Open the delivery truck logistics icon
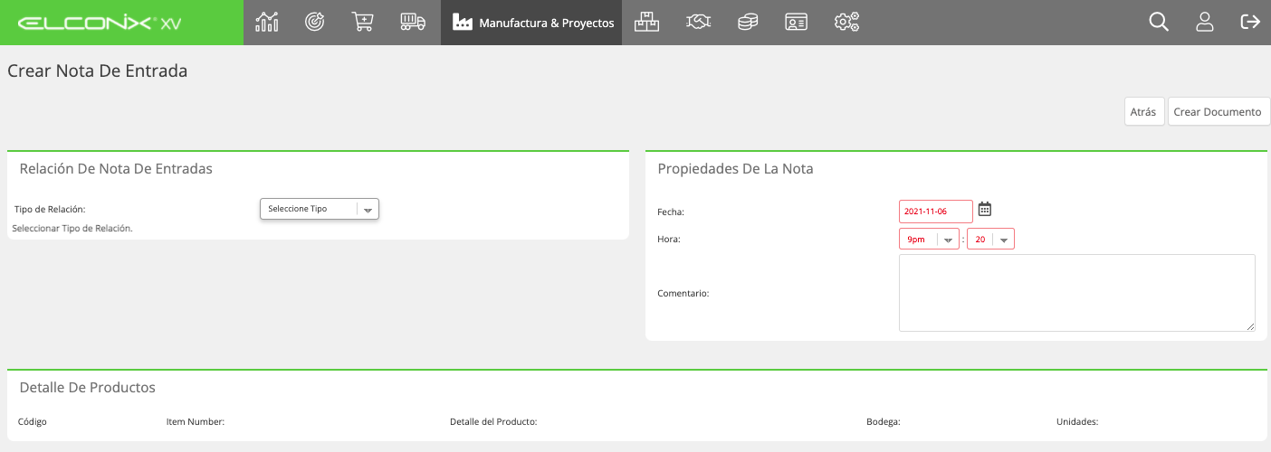Image resolution: width=1271 pixels, height=452 pixels. (x=413, y=22)
